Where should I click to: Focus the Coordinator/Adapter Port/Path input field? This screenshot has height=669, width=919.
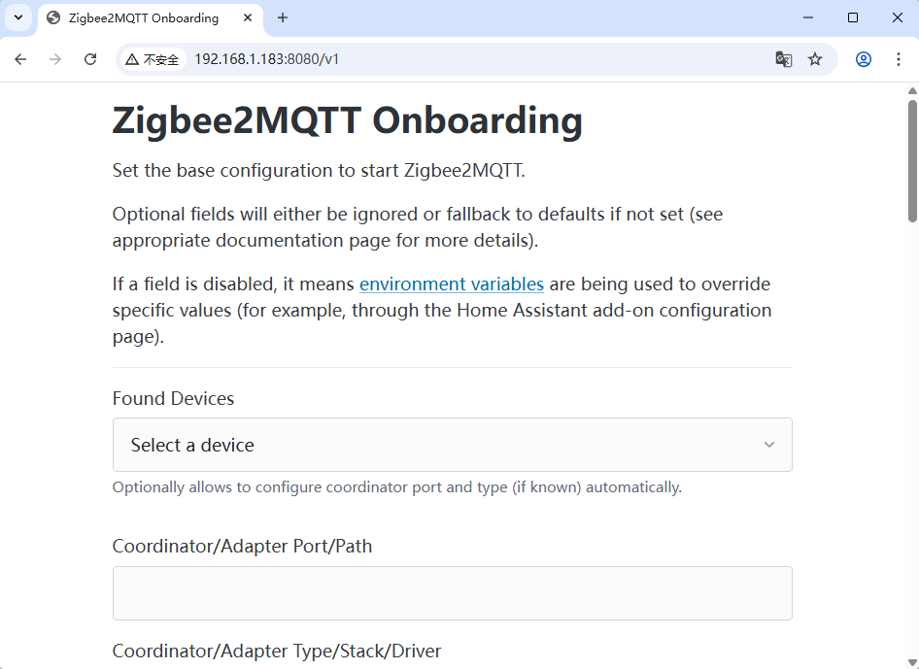pyautogui.click(x=452, y=593)
